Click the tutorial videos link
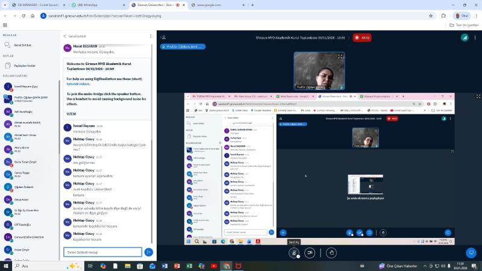The image size is (482, 271). (77, 84)
